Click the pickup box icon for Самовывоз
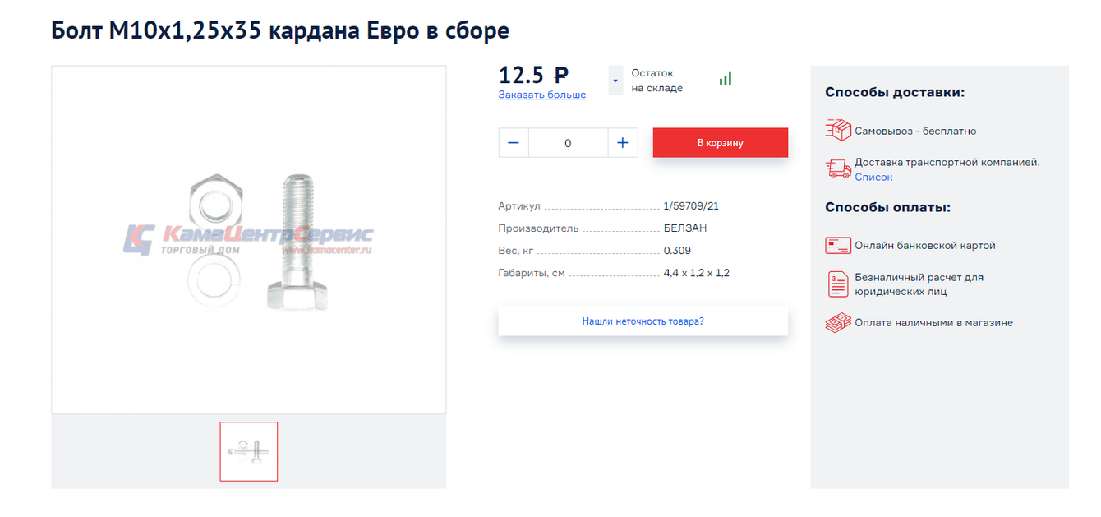Viewport: 1101px width, 517px height. (x=838, y=130)
